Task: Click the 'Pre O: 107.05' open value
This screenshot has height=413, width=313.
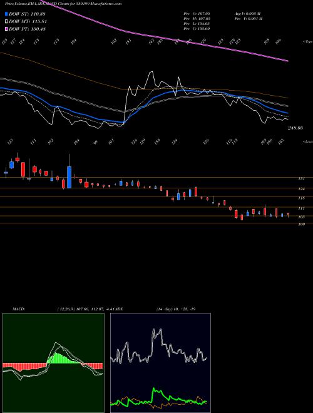Action: point(197,14)
